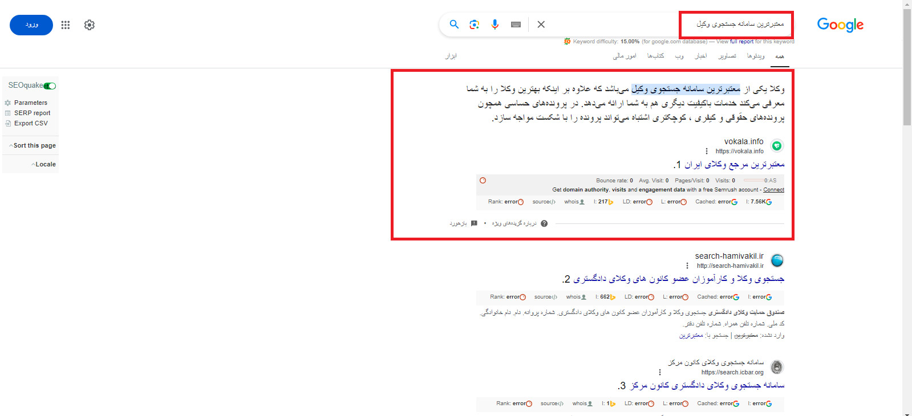The height and width of the screenshot is (416, 912).
Task: Click Bing index 217 parameter
Action: (x=603, y=202)
